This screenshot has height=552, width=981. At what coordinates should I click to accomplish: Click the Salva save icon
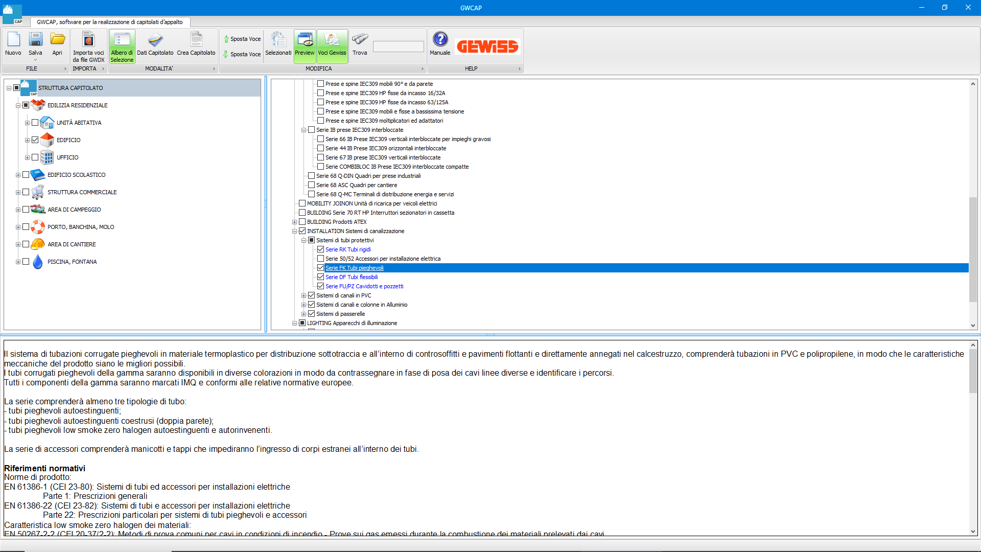[x=35, y=40]
